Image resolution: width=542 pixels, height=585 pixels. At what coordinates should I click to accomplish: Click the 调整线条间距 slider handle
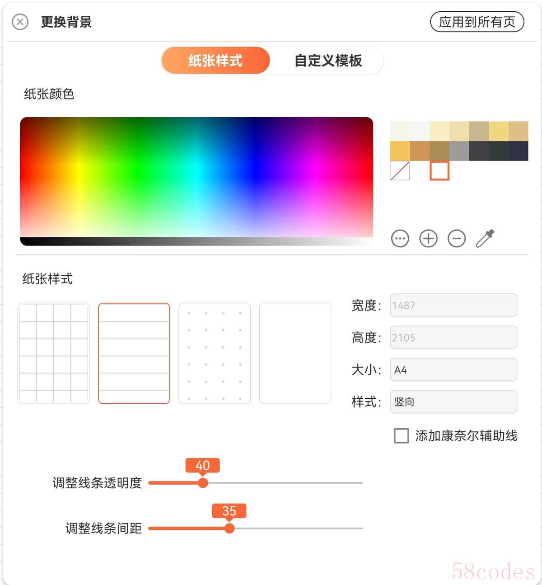[x=229, y=528]
